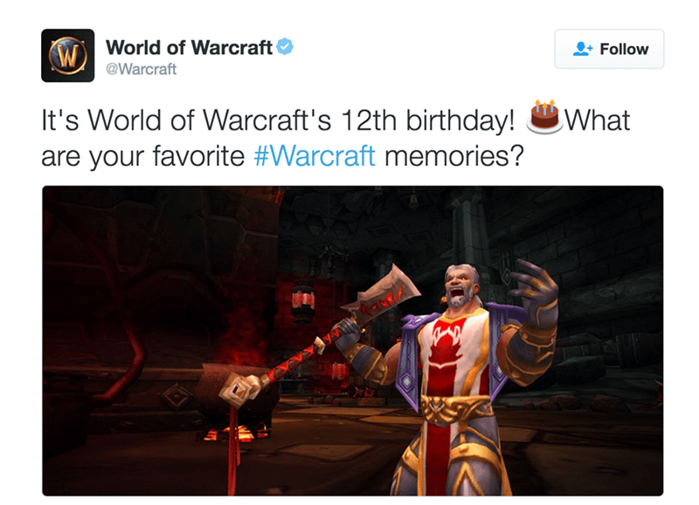This screenshot has width=699, height=505.
Task: Click the golden belt on the character
Action: point(457,408)
